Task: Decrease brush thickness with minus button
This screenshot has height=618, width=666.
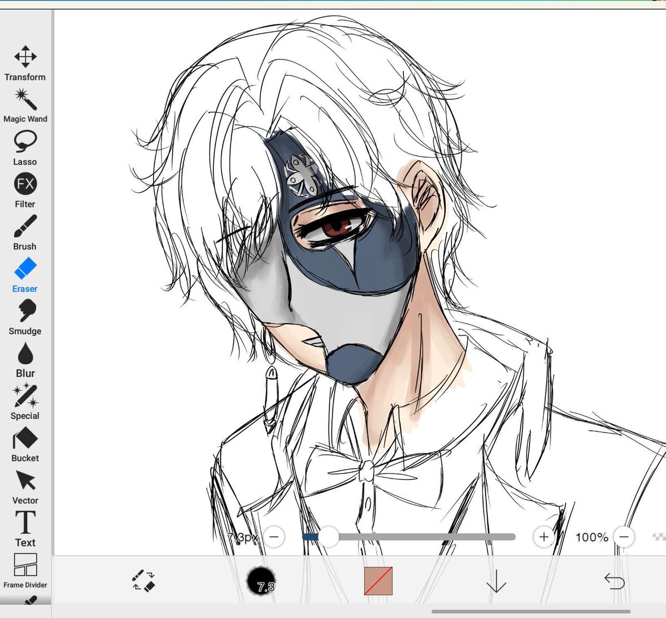Action: coord(274,537)
